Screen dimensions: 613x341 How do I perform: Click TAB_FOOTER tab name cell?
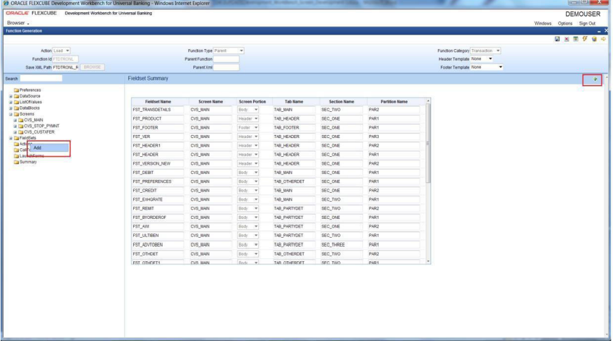pyautogui.click(x=295, y=128)
